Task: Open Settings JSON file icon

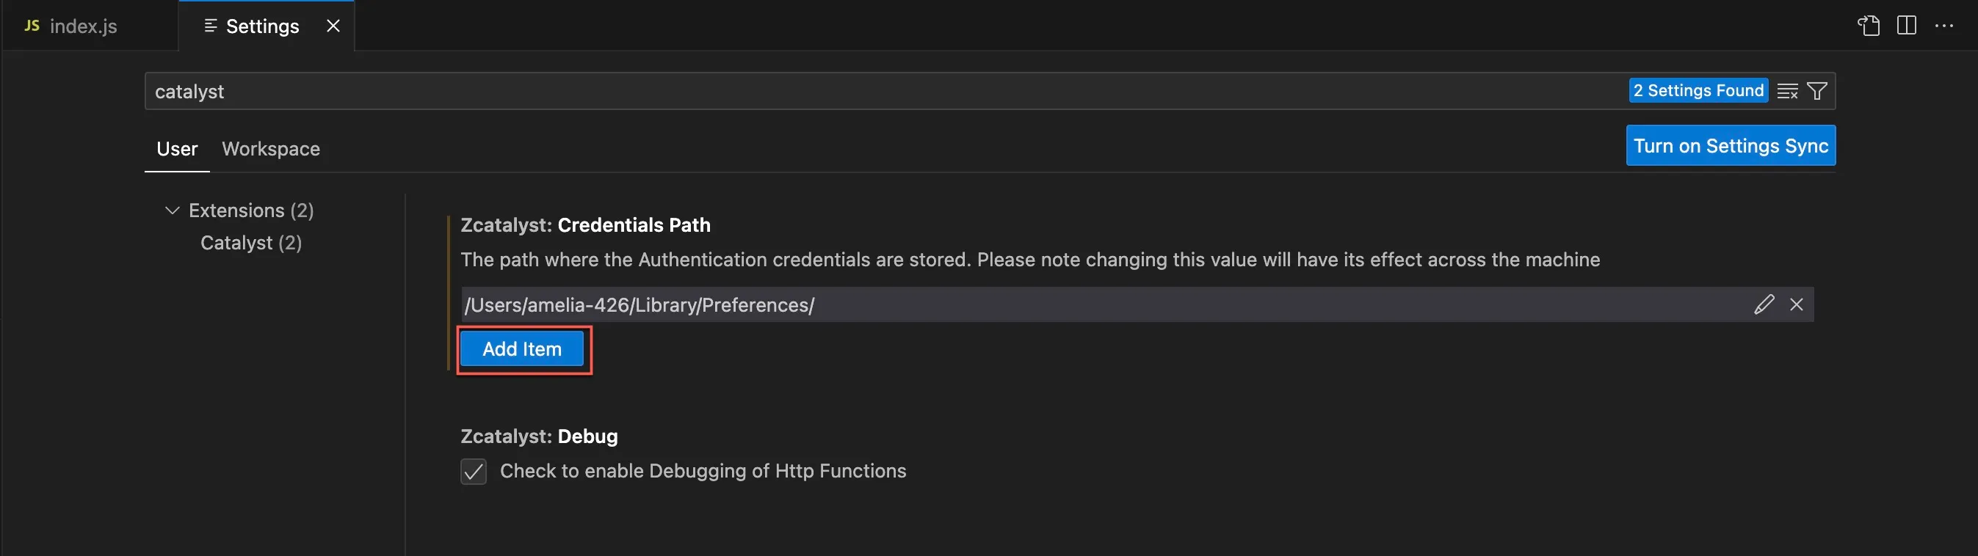Action: tap(1868, 26)
